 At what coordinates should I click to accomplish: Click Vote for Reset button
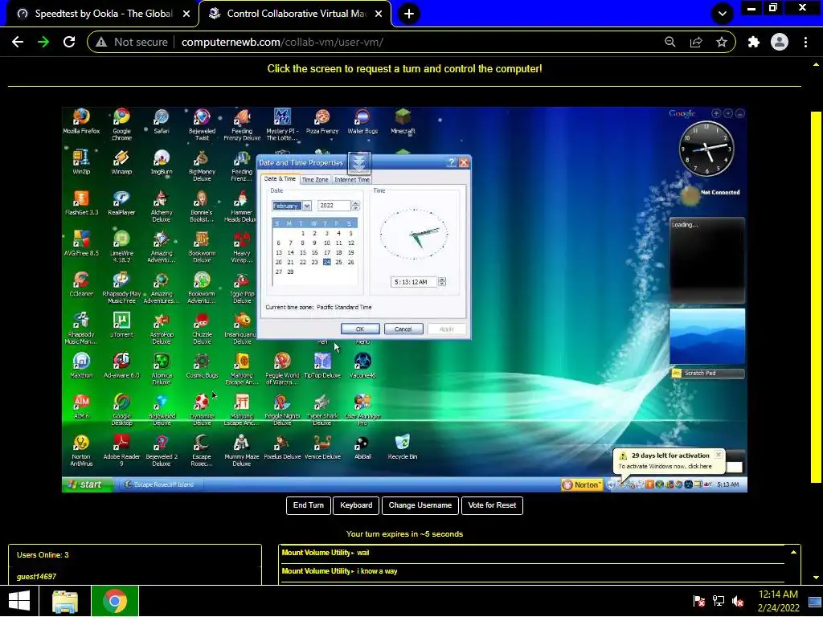492,505
